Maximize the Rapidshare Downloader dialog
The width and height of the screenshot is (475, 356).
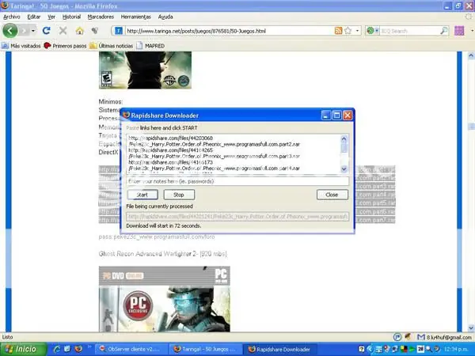[337, 116]
